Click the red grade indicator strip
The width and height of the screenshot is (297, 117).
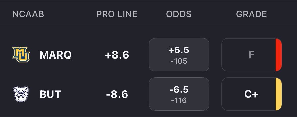(279, 55)
